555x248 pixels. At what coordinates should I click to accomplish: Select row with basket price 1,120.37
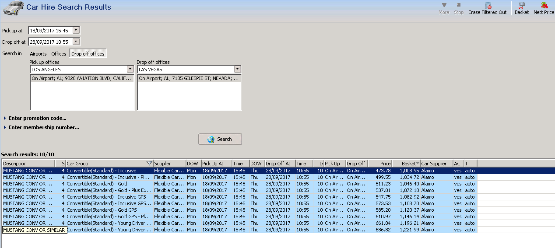point(239,210)
